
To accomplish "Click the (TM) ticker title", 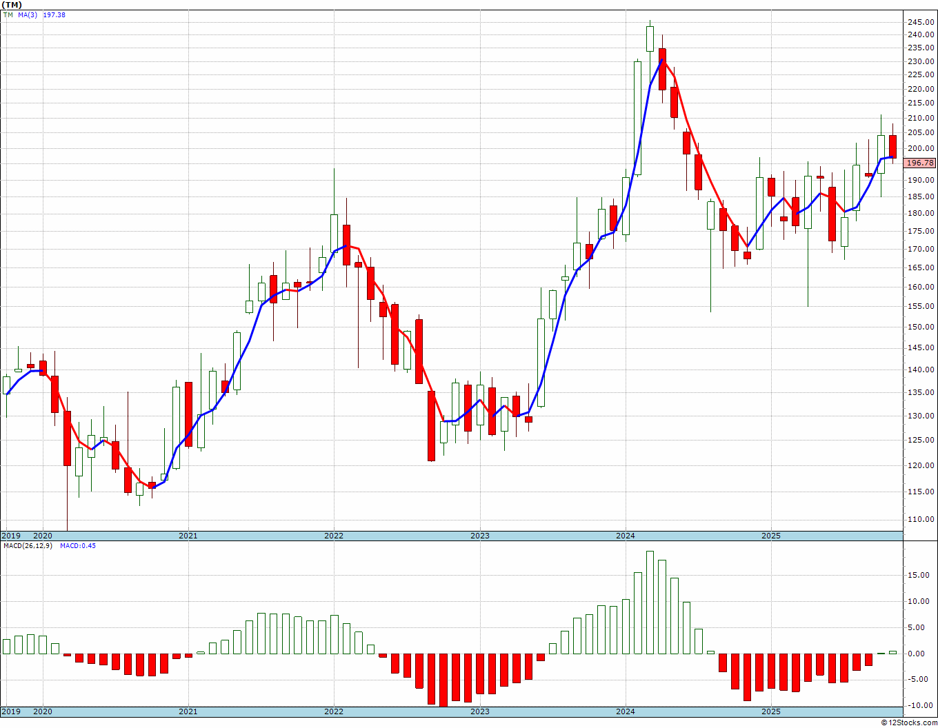I will (x=12, y=5).
